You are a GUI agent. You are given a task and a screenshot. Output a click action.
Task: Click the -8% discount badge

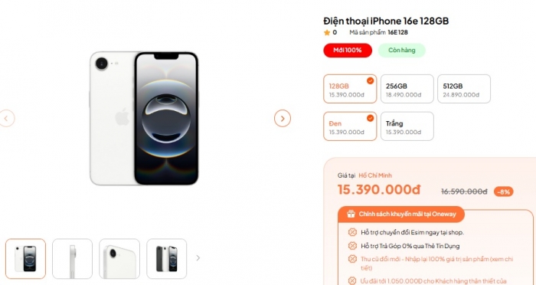pyautogui.click(x=504, y=192)
